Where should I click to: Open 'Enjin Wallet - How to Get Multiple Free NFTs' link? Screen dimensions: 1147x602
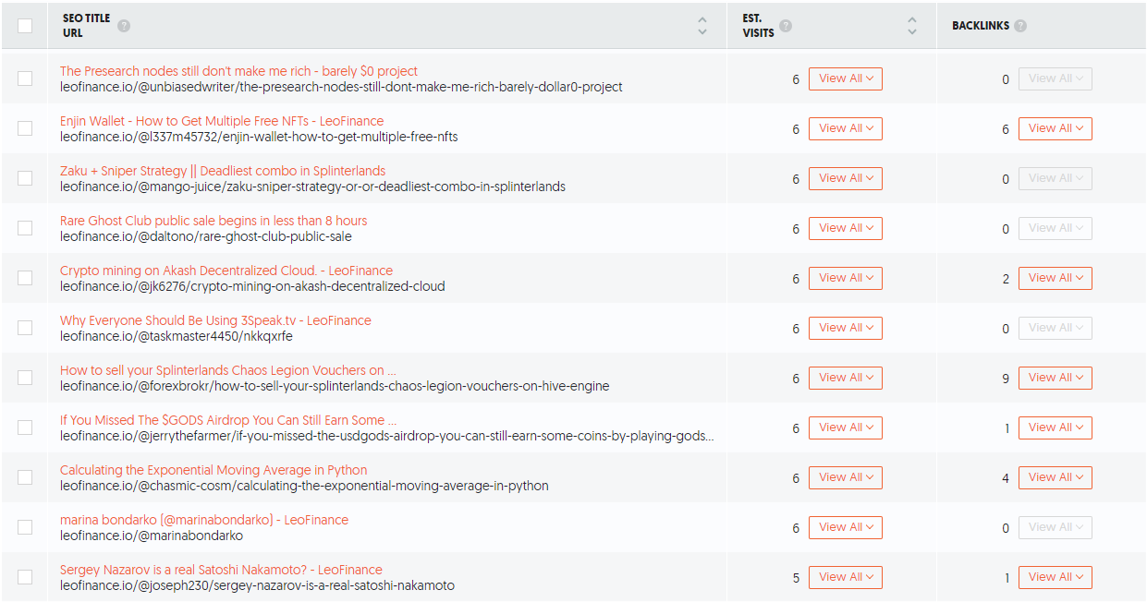point(222,121)
